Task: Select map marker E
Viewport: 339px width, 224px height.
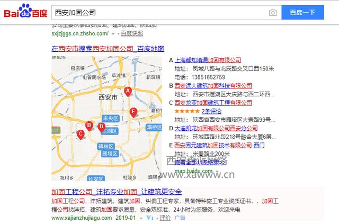Action: pyautogui.click(x=133, y=112)
